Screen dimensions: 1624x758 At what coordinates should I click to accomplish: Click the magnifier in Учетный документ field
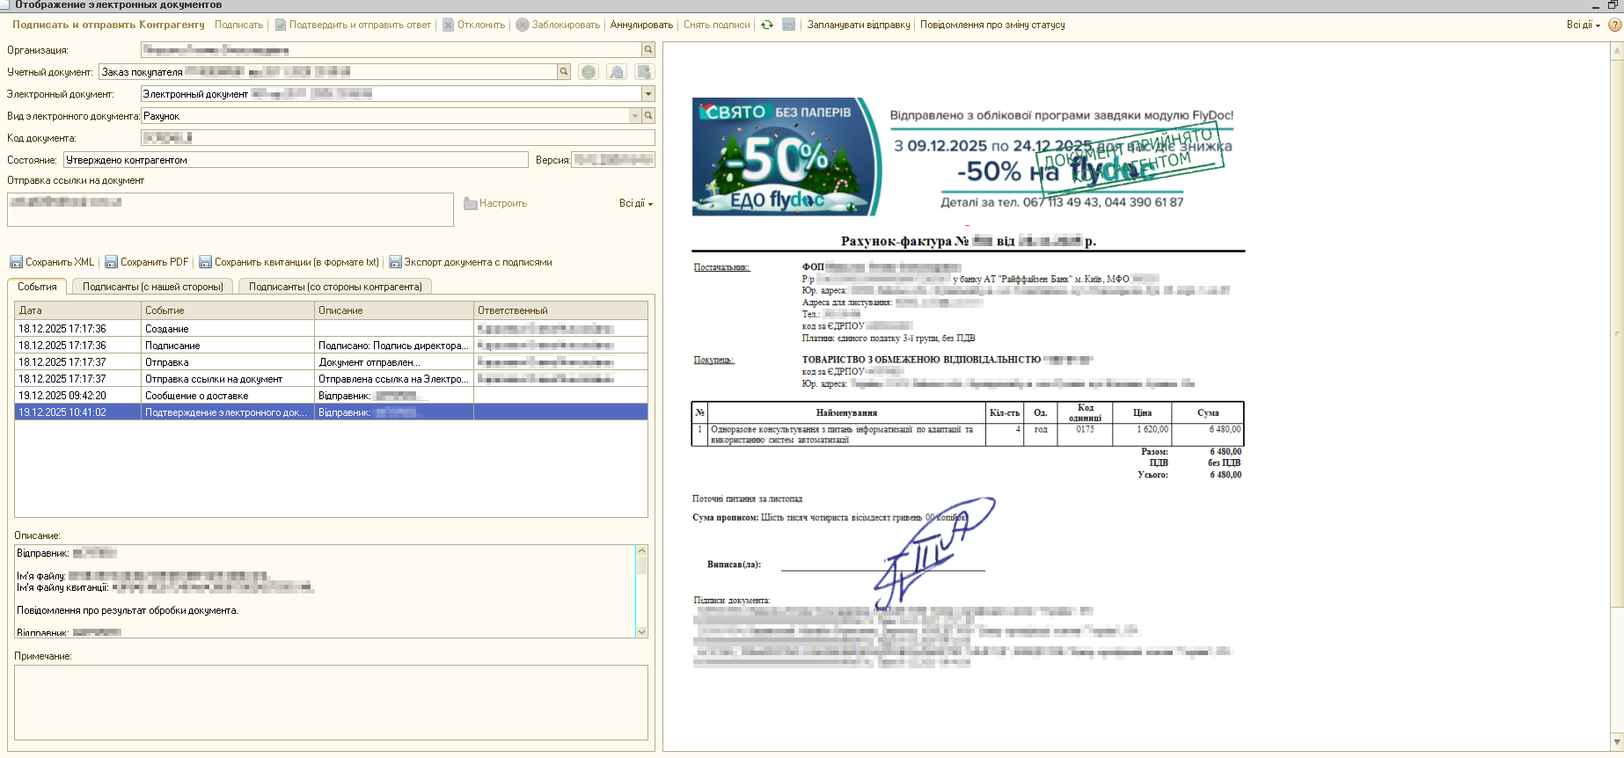[564, 72]
